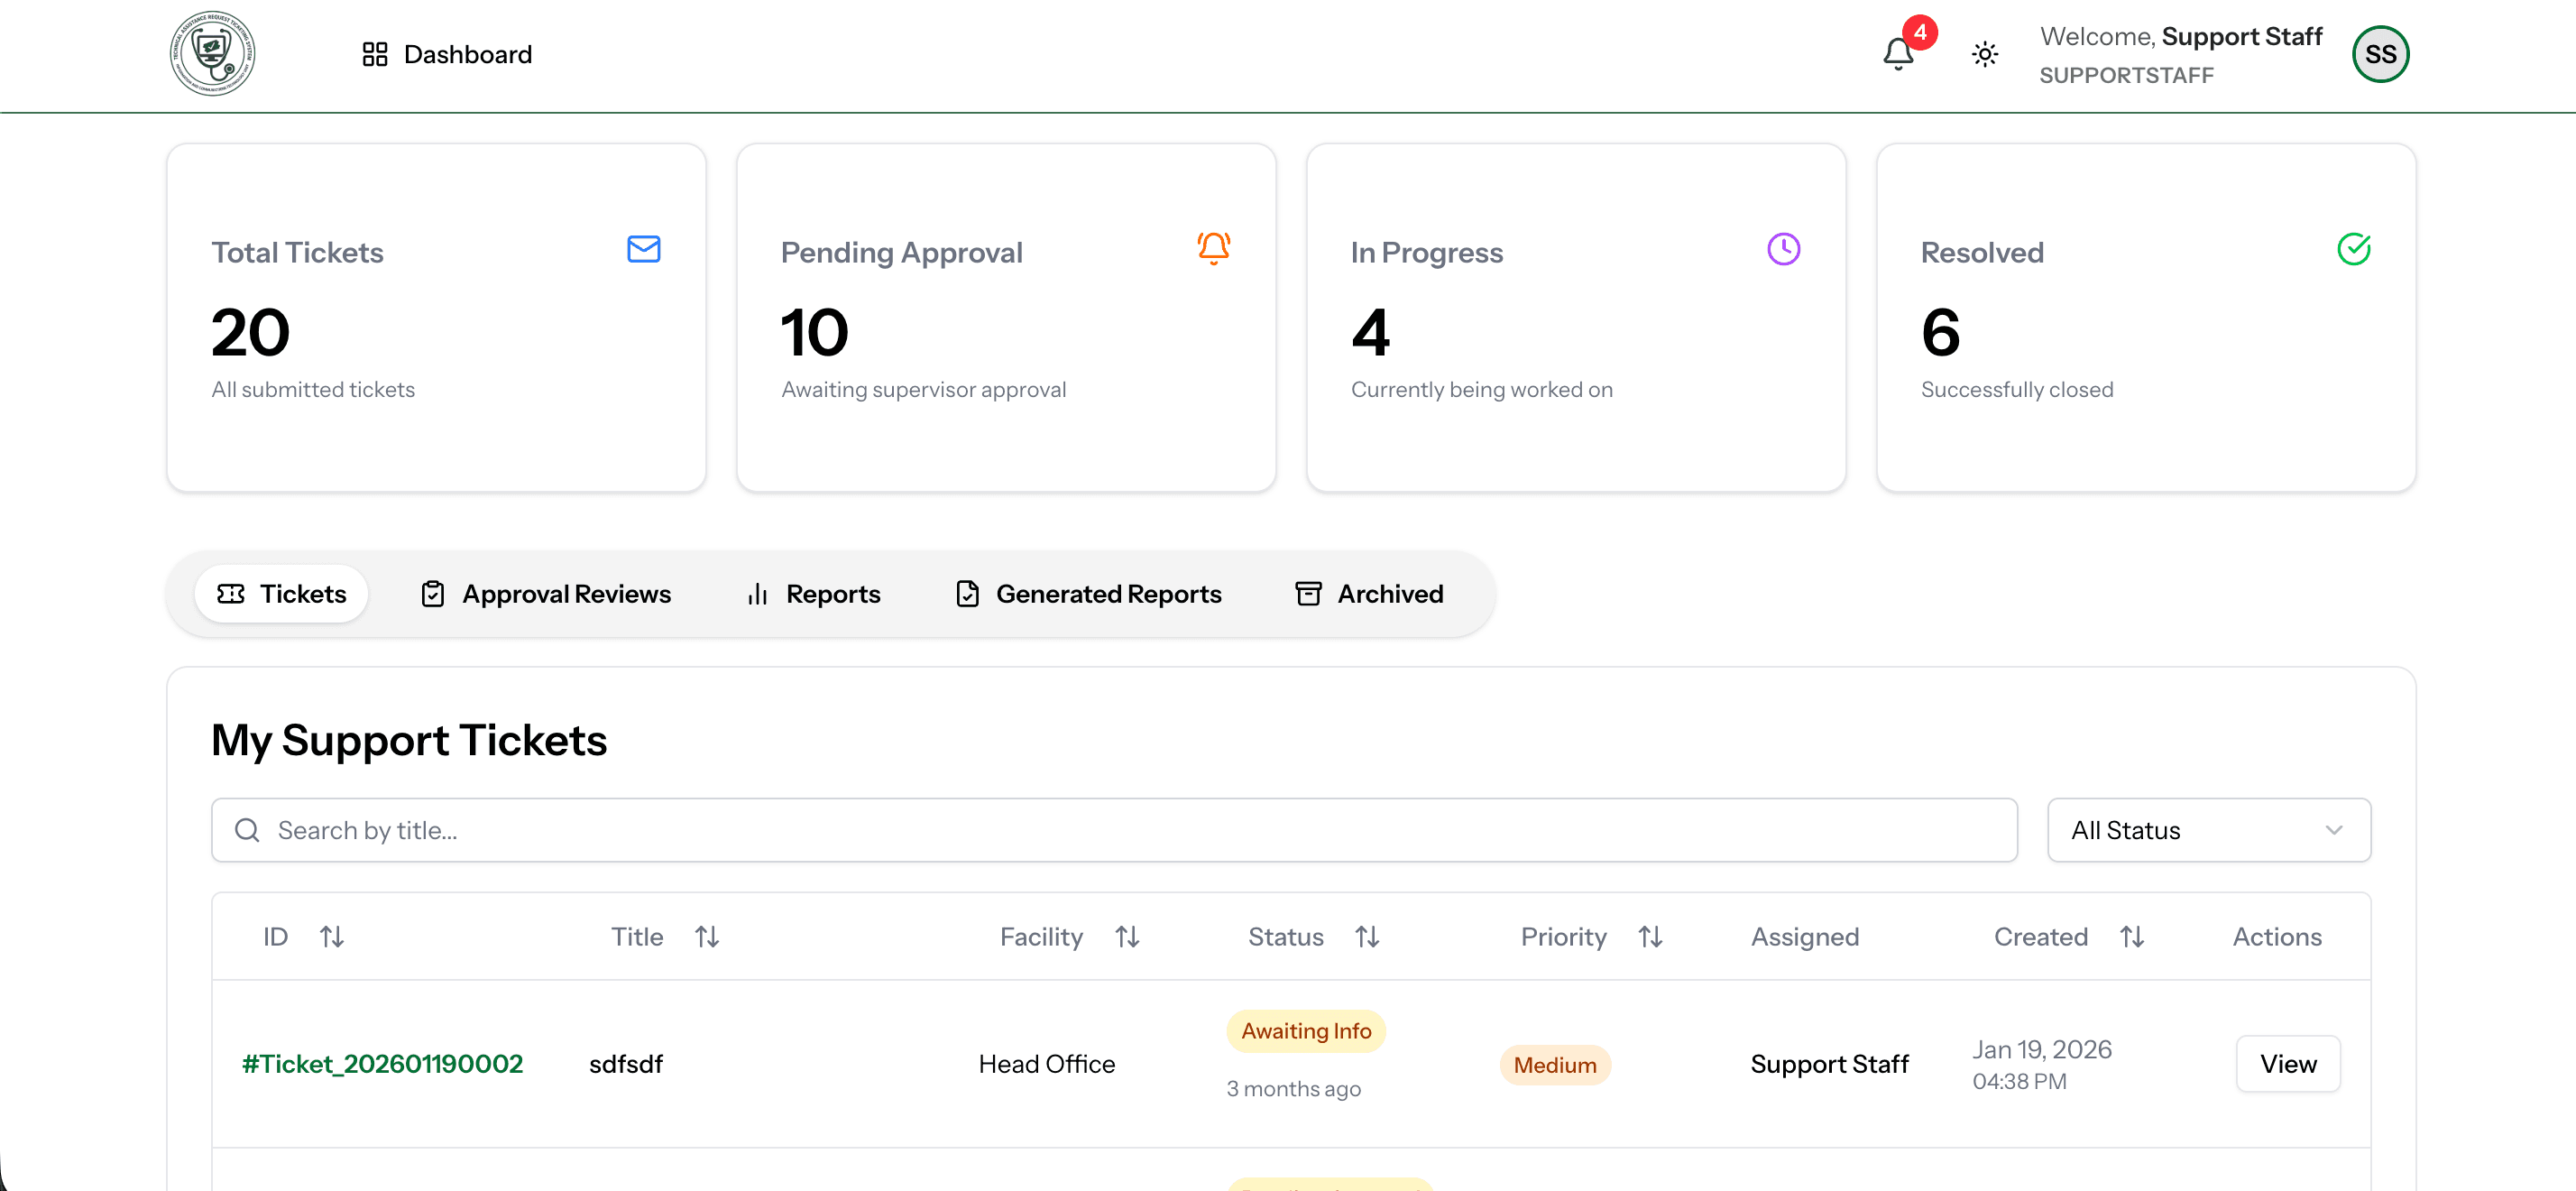The height and width of the screenshot is (1191, 2576).
Task: Go to Dashboard in the top navigation
Action: click(x=447, y=54)
